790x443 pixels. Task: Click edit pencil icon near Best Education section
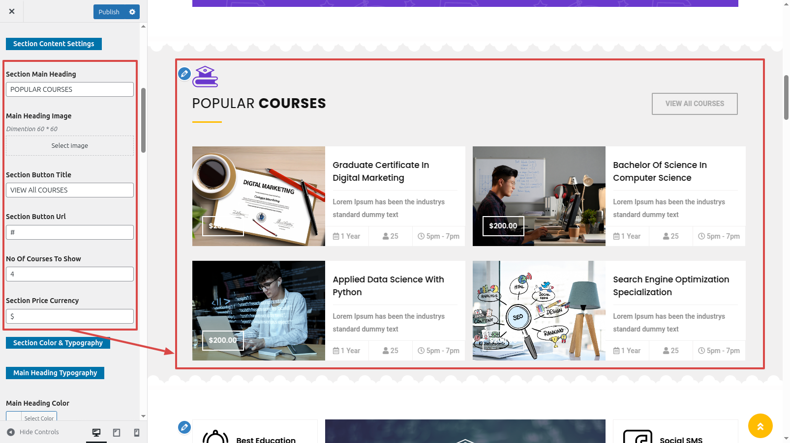tap(184, 427)
